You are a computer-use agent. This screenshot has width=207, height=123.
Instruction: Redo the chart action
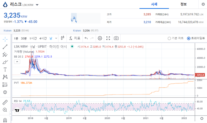92,38
